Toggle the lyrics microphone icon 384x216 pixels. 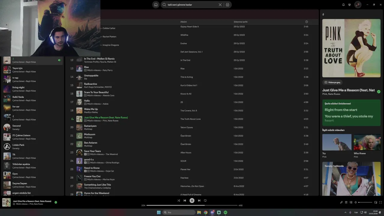341,202
